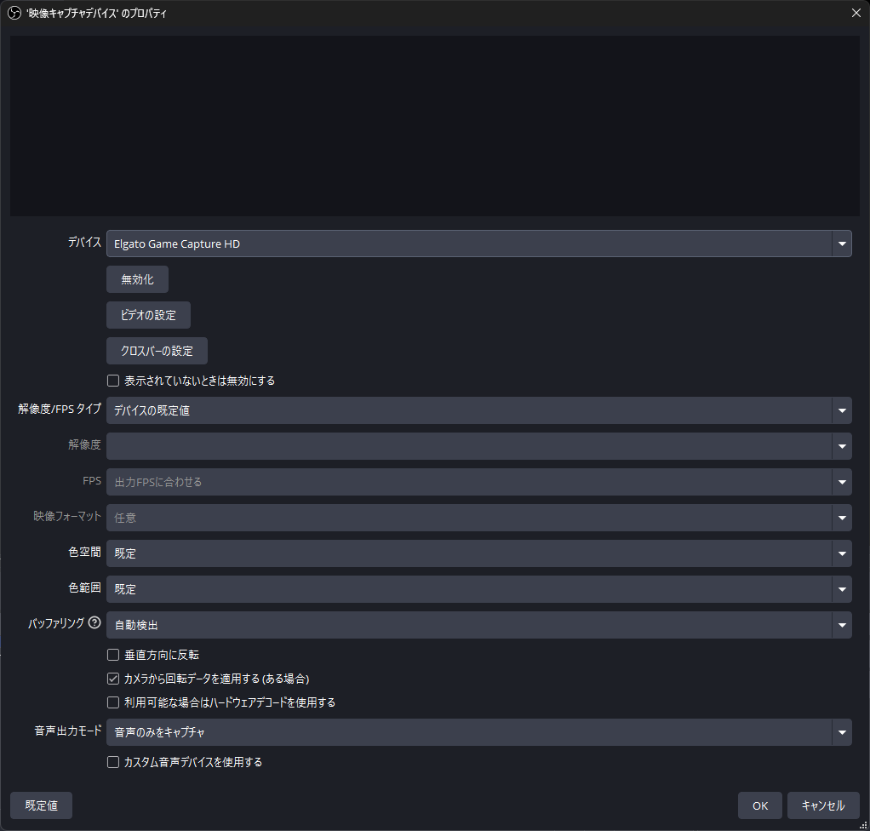Uncheck 'カメラから回転データを適用する' checkbox

tap(113, 679)
